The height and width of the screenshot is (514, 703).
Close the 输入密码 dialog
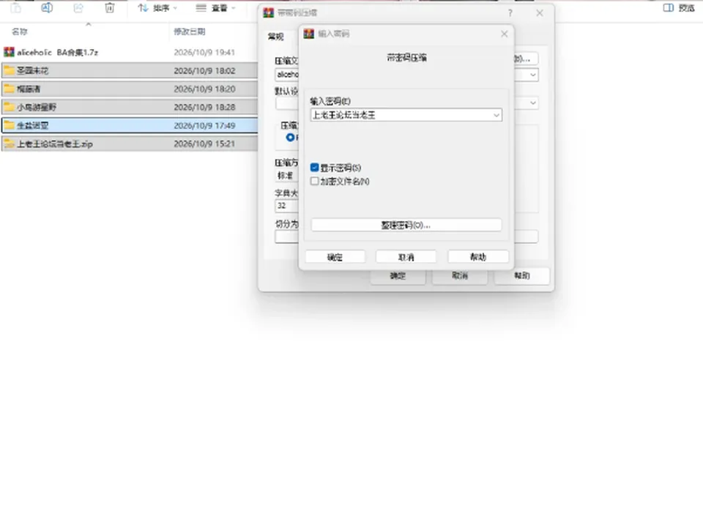[x=505, y=34]
